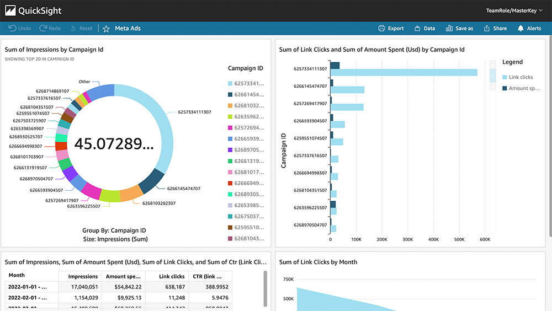The height and width of the screenshot is (311, 552).
Task: Click the Month column header in table
Action: (x=17, y=275)
